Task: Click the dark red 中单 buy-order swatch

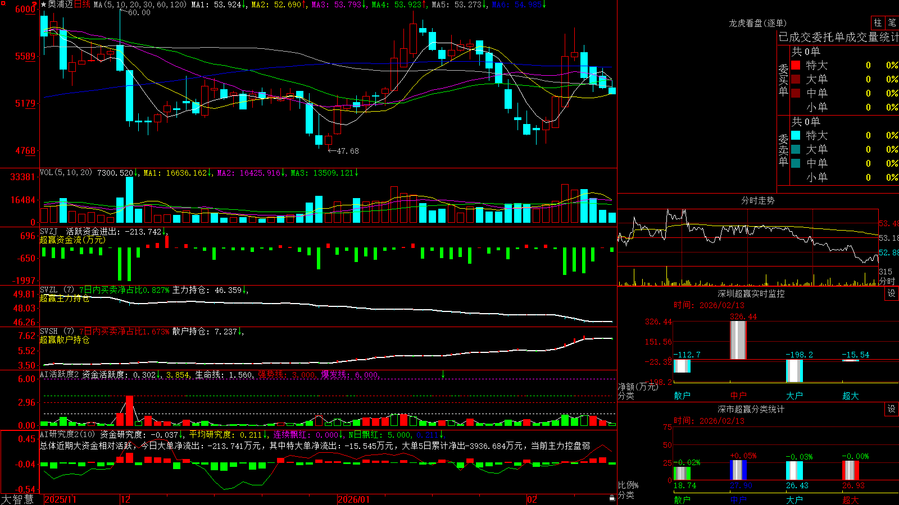Action: [x=796, y=93]
